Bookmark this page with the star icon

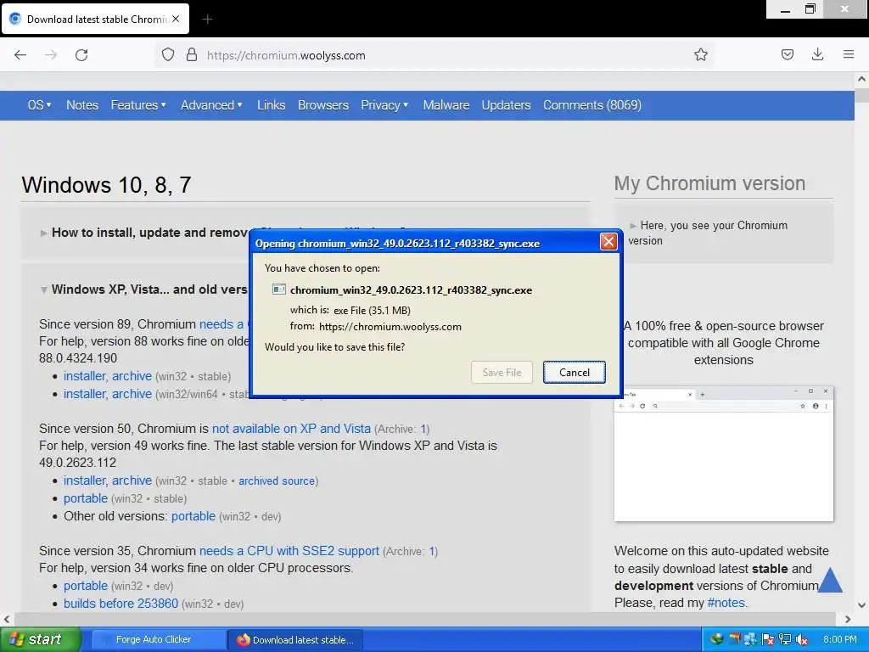[x=700, y=55]
